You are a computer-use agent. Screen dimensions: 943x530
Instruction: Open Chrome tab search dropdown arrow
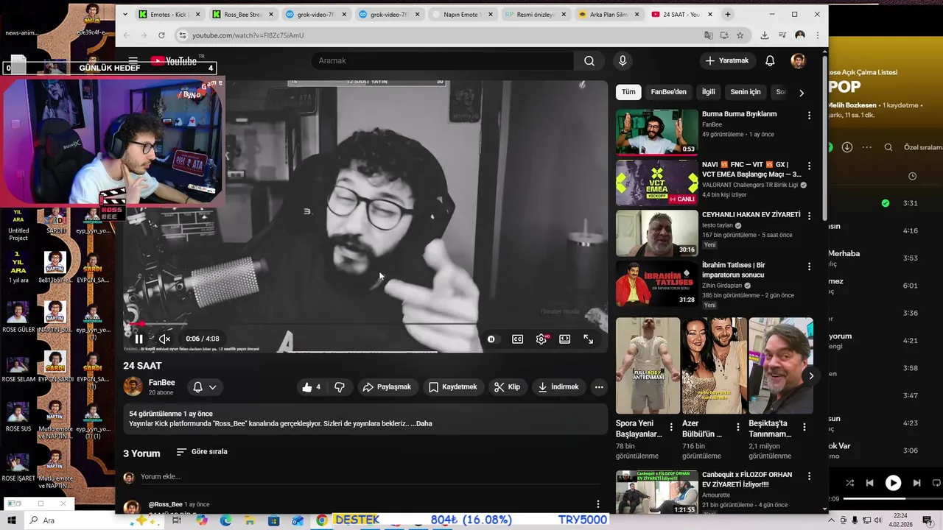(x=125, y=15)
